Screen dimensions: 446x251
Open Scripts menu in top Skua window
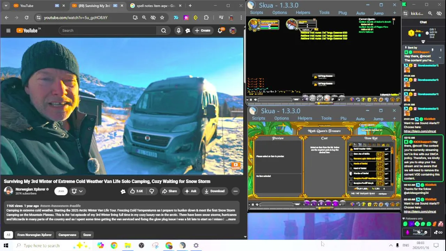[256, 13]
